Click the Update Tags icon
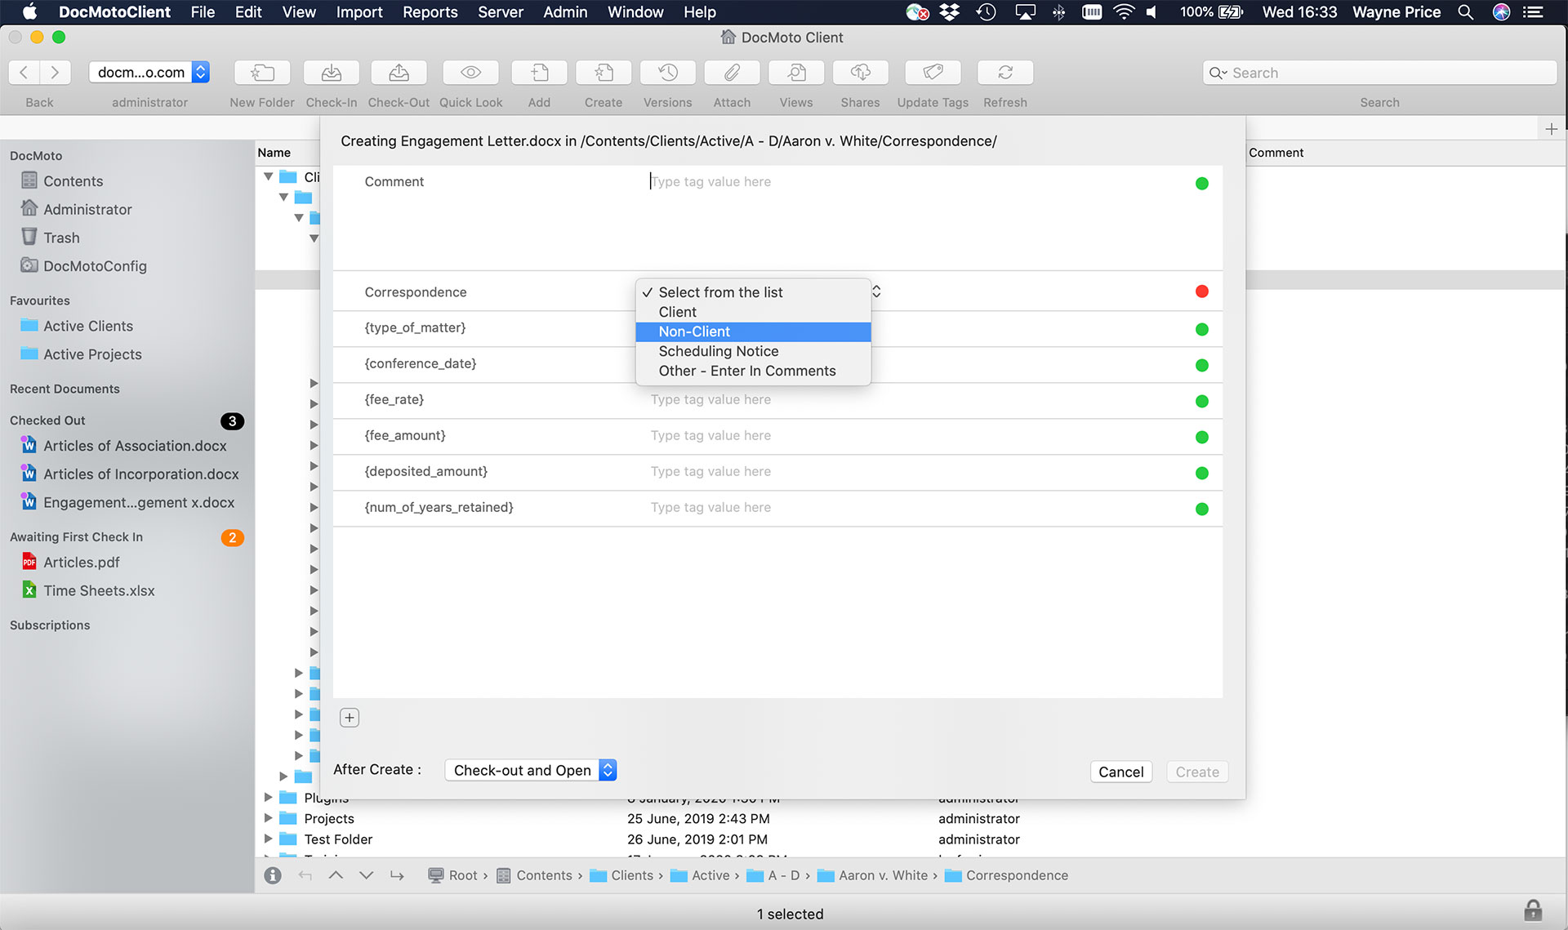The width and height of the screenshot is (1568, 930). (x=933, y=73)
